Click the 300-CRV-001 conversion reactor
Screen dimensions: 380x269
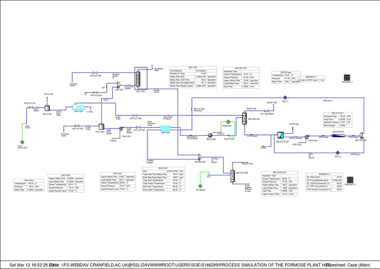(244, 118)
